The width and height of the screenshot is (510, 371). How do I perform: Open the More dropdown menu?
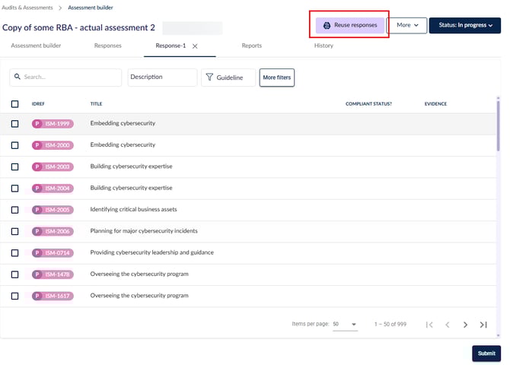pos(406,25)
